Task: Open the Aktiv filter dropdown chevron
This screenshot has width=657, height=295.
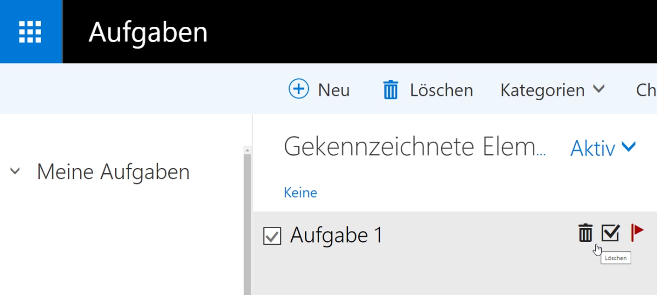Action: 629,147
